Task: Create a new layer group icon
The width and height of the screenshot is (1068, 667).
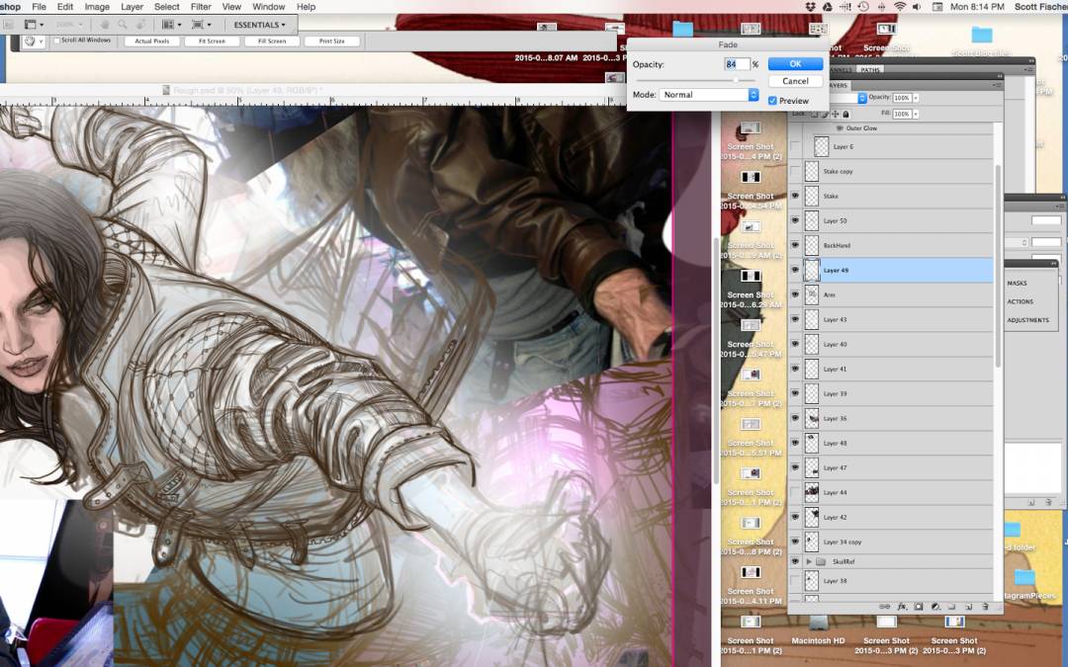Action: tap(951, 606)
